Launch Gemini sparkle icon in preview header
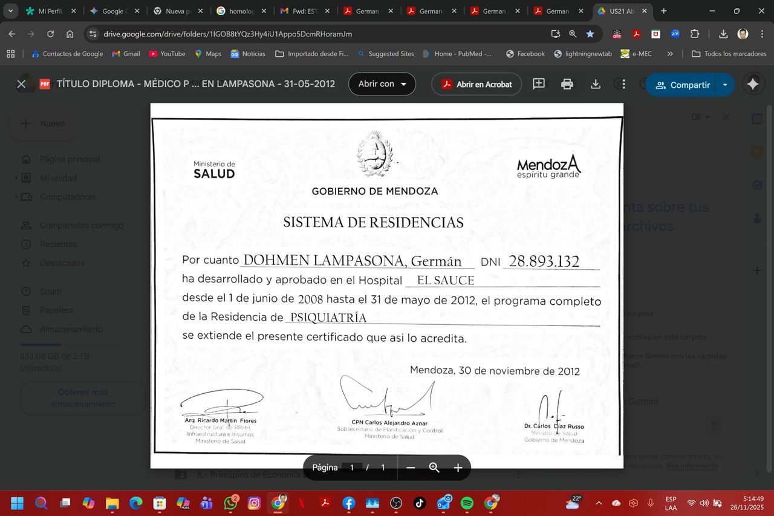The image size is (774, 516). [753, 85]
